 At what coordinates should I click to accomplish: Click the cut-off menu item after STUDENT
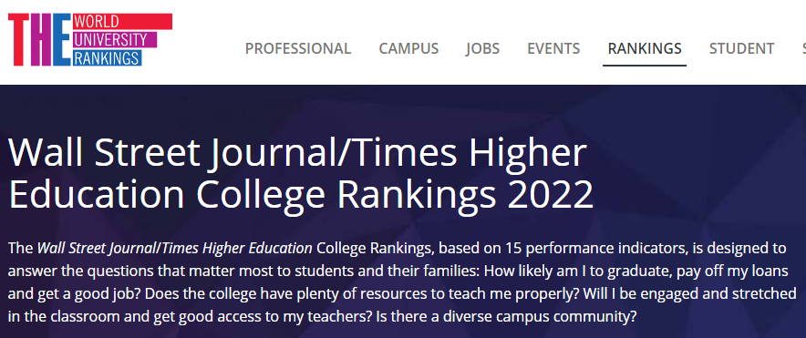(803, 49)
